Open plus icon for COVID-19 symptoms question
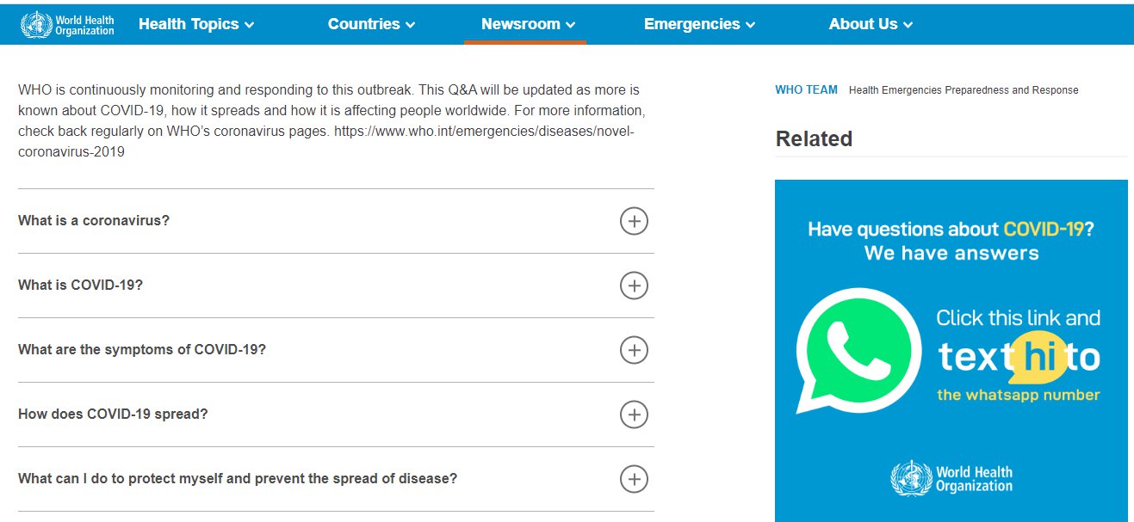Screen dimensions: 1134x522 (634, 350)
